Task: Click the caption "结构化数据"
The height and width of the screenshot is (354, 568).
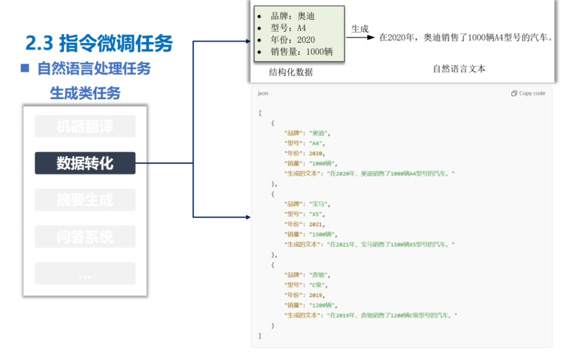Action: click(291, 72)
